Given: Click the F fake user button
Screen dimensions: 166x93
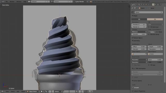Looking at the screenshot, I should pos(162,12).
